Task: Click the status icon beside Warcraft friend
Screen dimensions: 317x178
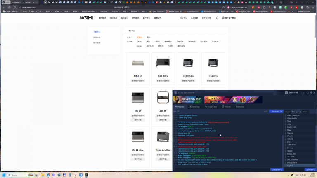Action: pos(286,133)
